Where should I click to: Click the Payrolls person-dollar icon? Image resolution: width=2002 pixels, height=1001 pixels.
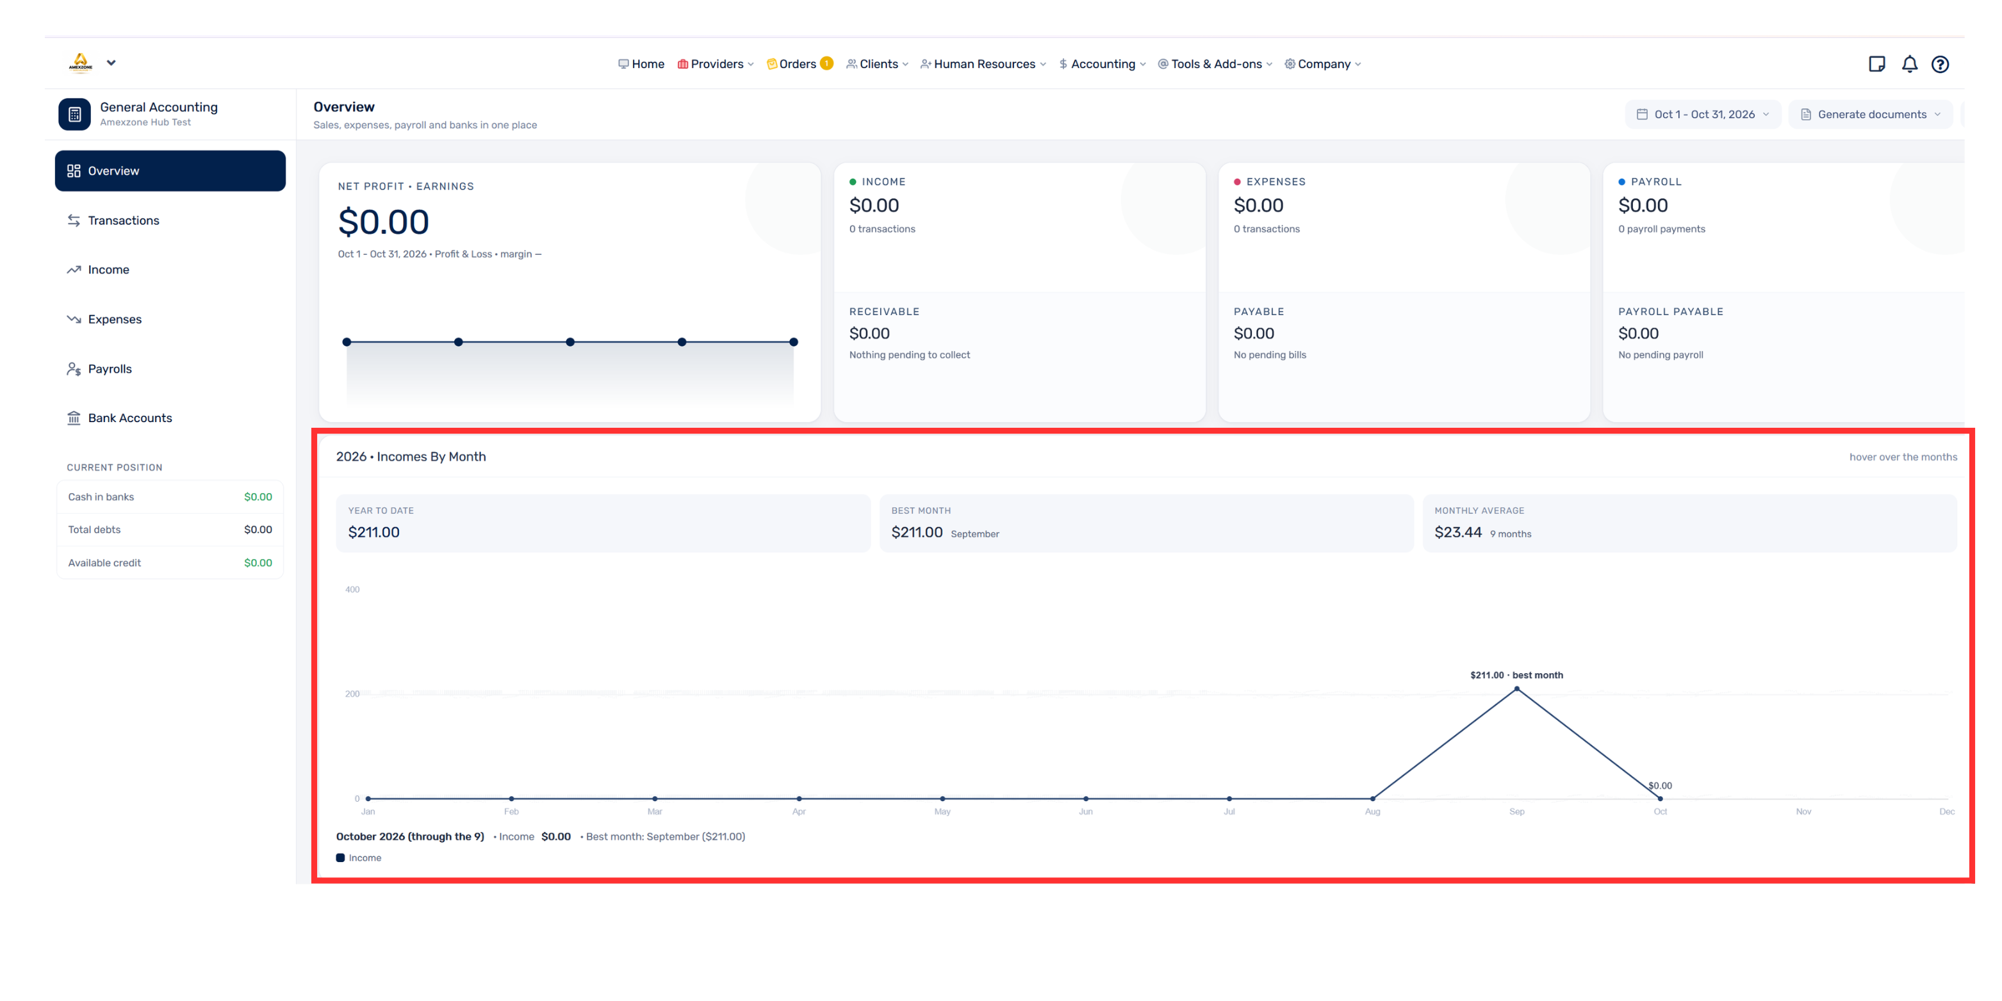point(74,369)
